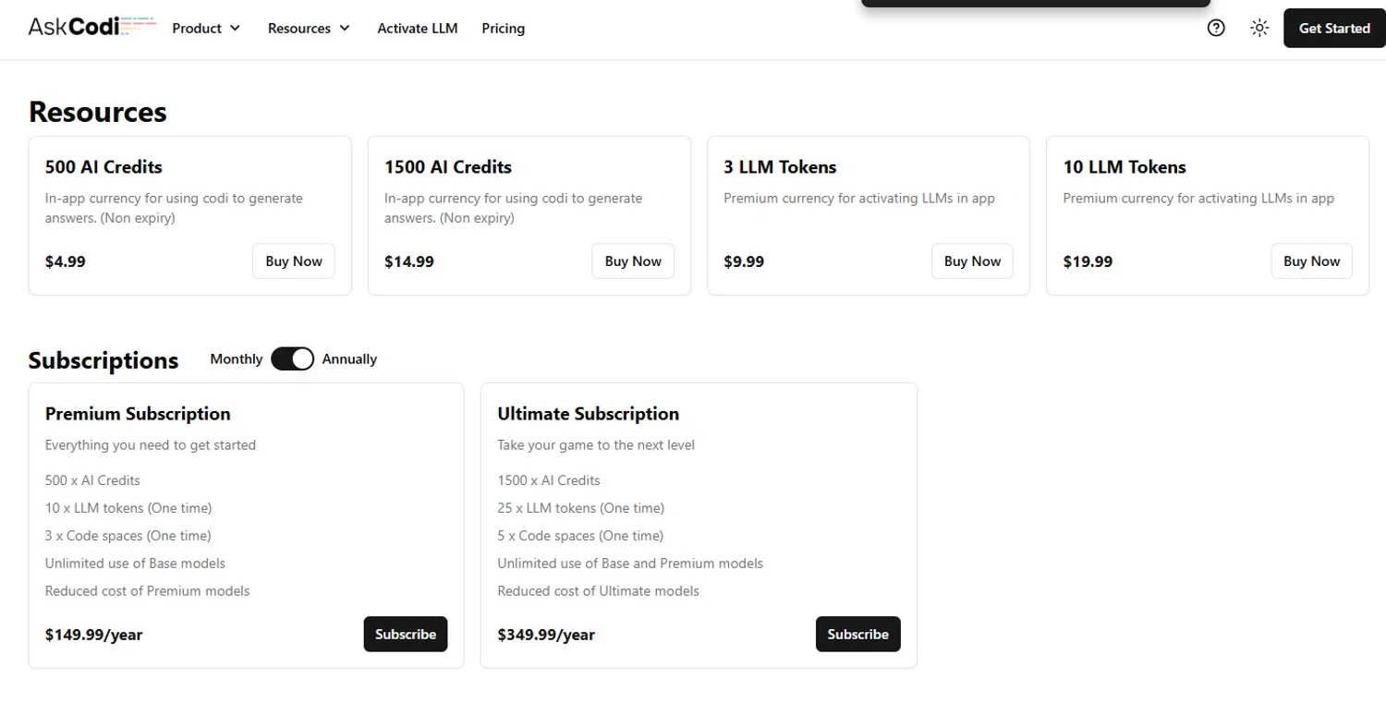Click "Reduced cost of Premium models" line
The width and height of the screenshot is (1386, 703).
coord(147,591)
